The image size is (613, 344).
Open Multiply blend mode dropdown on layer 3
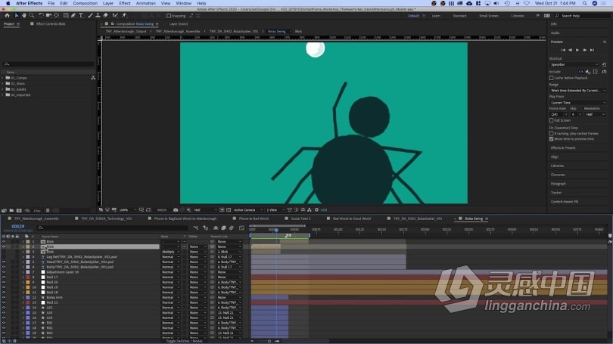pyautogui.click(x=170, y=252)
